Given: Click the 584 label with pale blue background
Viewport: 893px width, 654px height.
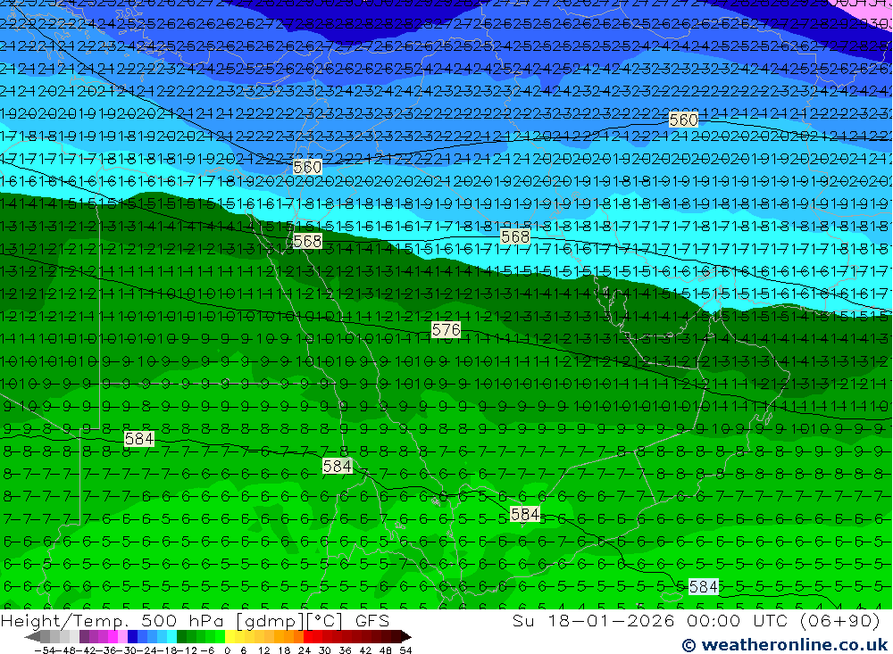Looking at the screenshot, I should 704,586.
